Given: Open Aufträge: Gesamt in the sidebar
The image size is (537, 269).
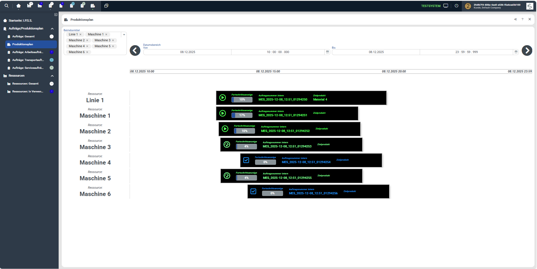Looking at the screenshot, I should 24,37.
